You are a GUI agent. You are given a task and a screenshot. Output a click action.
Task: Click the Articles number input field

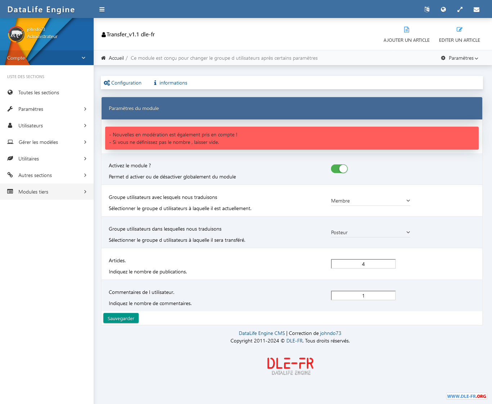363,264
